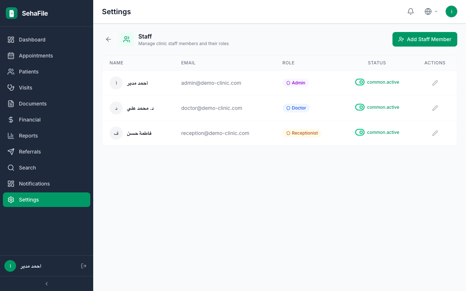Click the Doctor role badge
This screenshot has height=291, width=466.
point(296,108)
